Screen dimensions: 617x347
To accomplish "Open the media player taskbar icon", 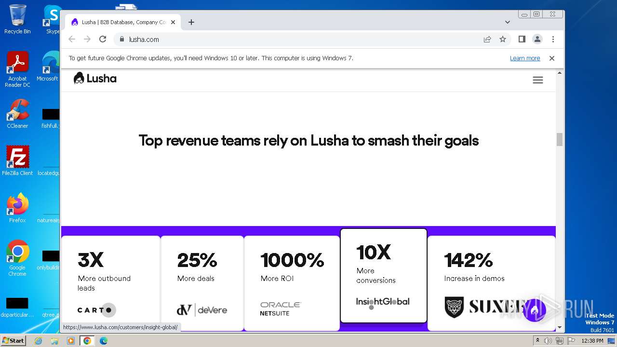I will (71, 341).
